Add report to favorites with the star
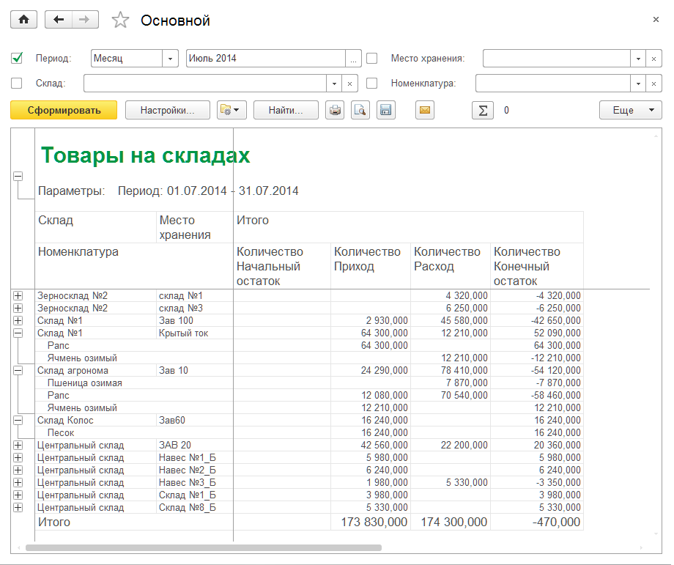Image resolution: width=674 pixels, height=565 pixels. 120,21
